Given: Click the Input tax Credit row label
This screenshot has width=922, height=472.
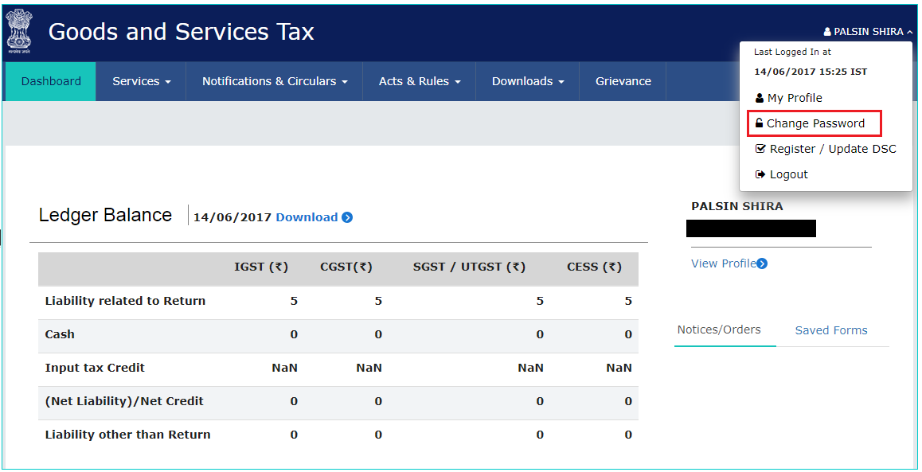Looking at the screenshot, I should pos(95,368).
